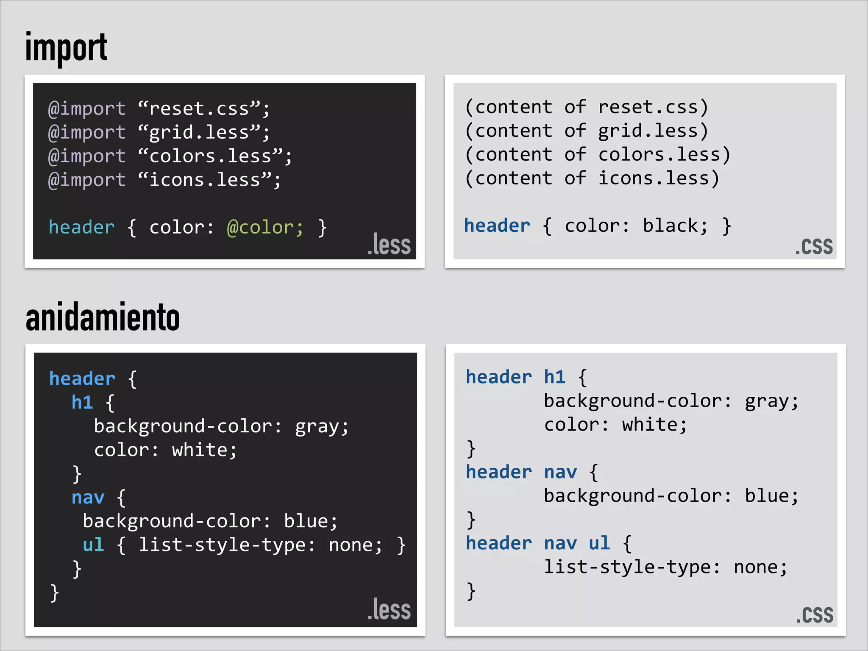Click '(content of reset.css)' line
Viewport: 868px width, 651px height.
(587, 107)
